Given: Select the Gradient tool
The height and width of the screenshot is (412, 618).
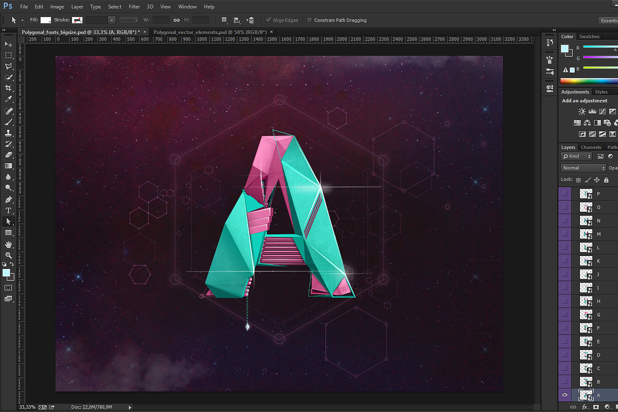Looking at the screenshot, I should (8, 166).
